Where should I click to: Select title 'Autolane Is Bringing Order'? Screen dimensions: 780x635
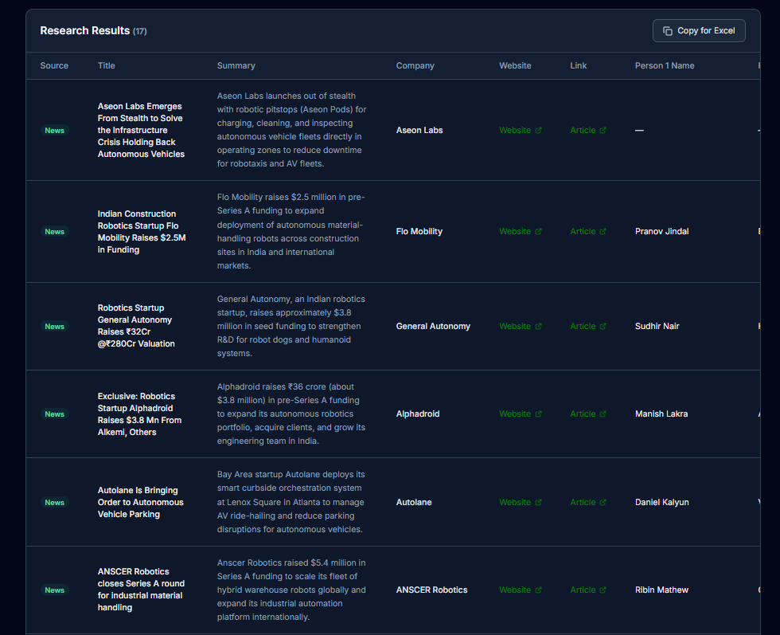click(x=141, y=503)
